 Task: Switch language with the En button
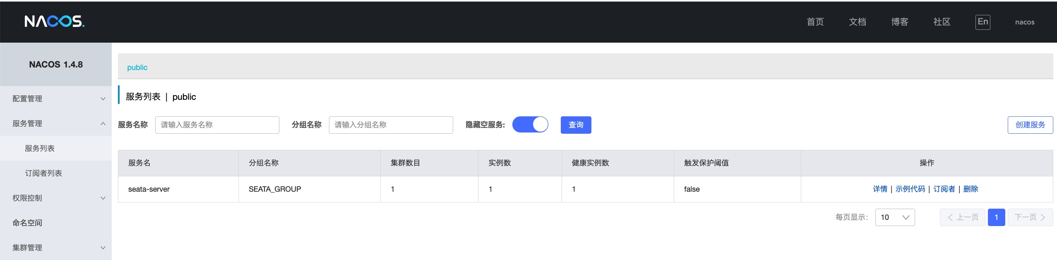(983, 22)
